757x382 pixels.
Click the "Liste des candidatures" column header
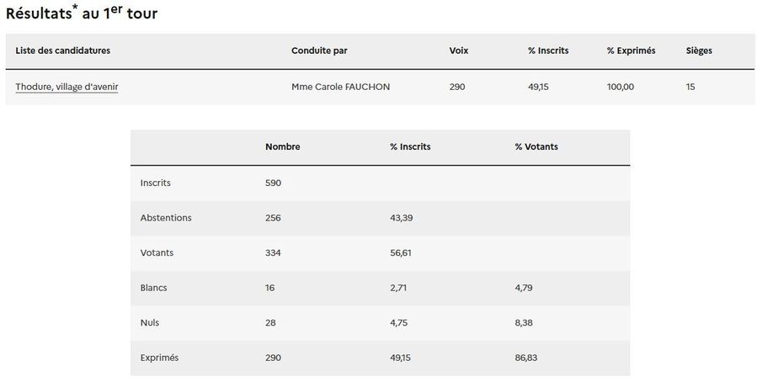pos(62,50)
